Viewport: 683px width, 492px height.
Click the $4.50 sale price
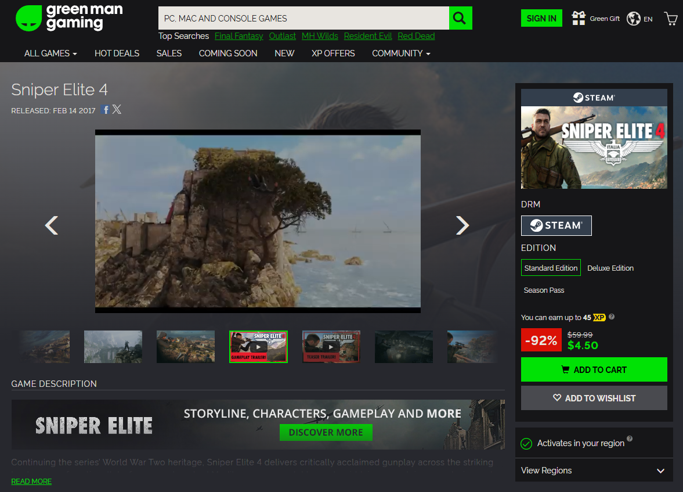point(583,346)
